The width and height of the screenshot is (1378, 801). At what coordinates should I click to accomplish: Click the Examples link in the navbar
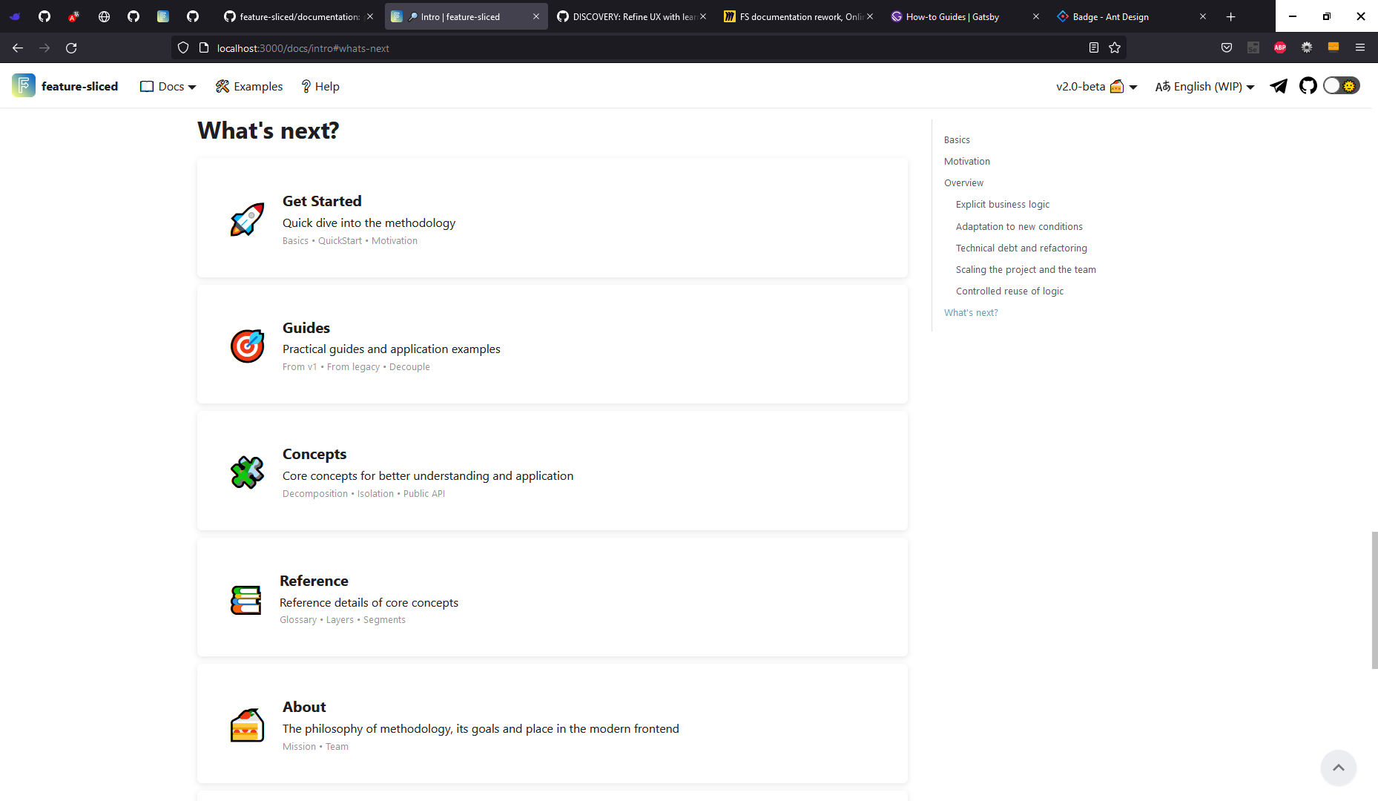click(x=249, y=86)
